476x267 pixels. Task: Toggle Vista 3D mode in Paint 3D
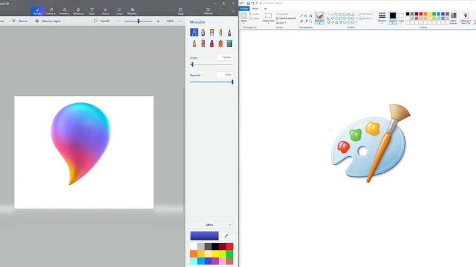[x=102, y=21]
